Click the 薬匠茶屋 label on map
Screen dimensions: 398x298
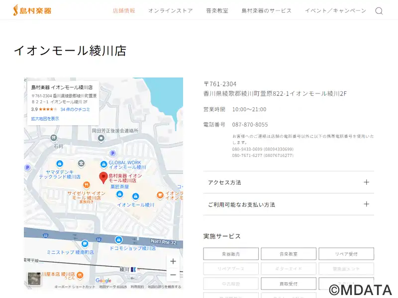tap(119, 187)
